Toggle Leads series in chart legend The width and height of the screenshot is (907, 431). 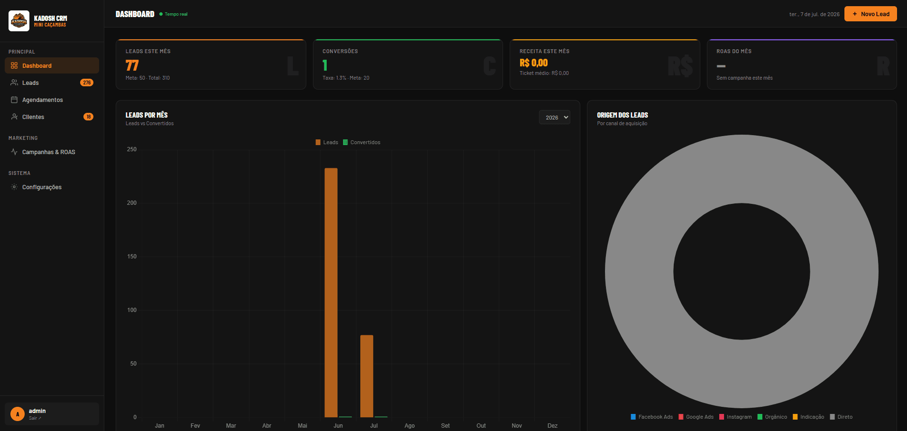click(327, 142)
